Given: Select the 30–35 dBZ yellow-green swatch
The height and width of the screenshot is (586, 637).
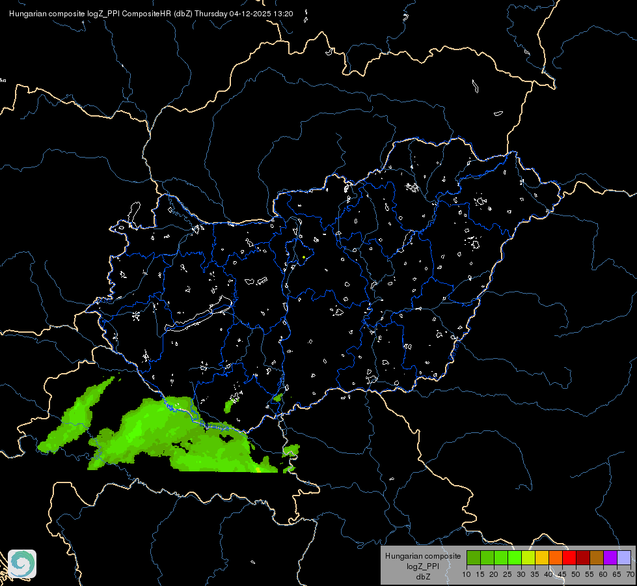Looking at the screenshot, I should click(x=528, y=557).
